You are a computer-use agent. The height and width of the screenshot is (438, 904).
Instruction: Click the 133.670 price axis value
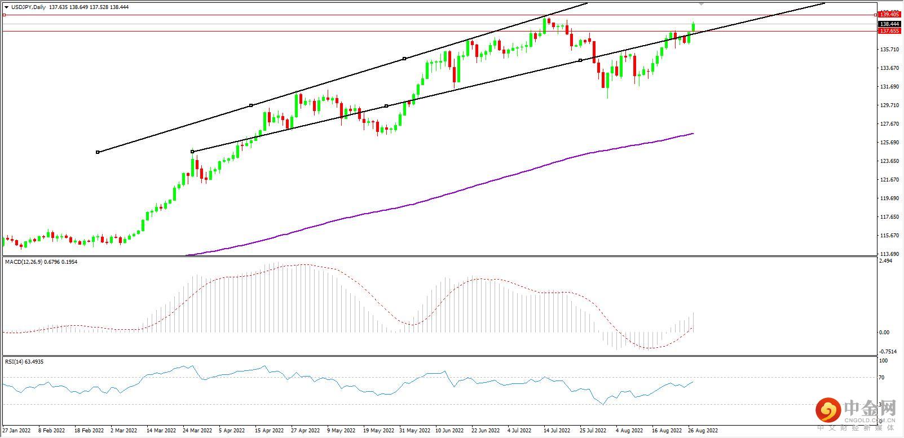(x=889, y=68)
